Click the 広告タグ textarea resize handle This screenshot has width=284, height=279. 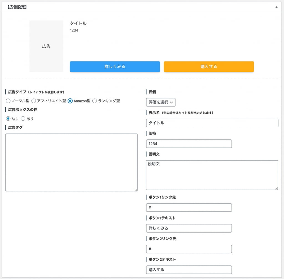[x=136, y=190]
